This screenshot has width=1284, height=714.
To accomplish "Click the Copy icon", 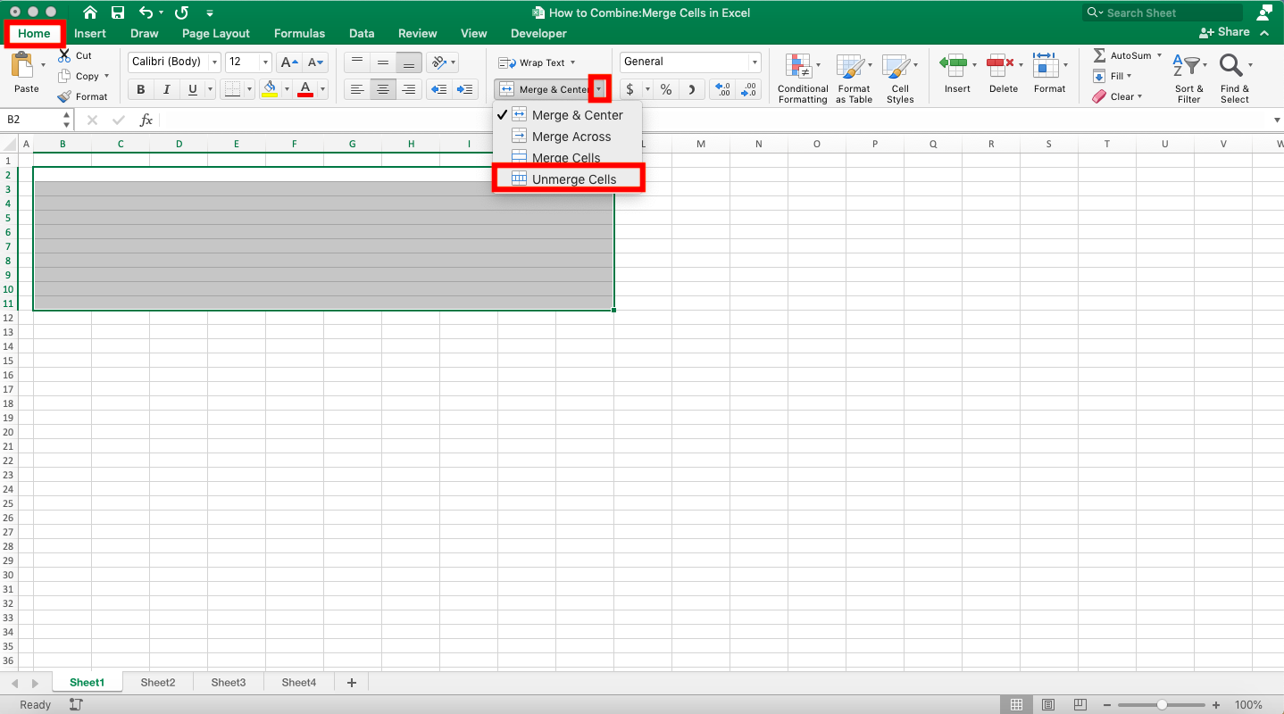I will tap(64, 76).
